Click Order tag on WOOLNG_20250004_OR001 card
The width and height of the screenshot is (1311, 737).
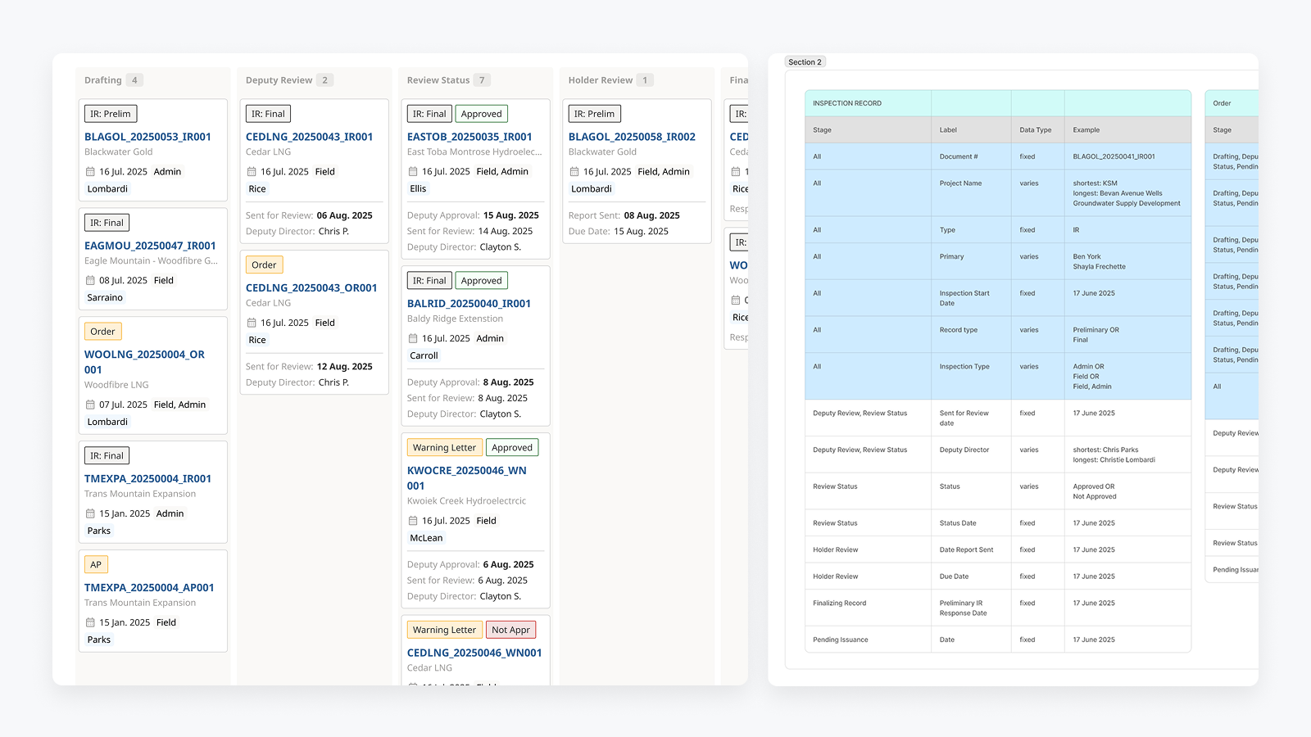click(103, 332)
